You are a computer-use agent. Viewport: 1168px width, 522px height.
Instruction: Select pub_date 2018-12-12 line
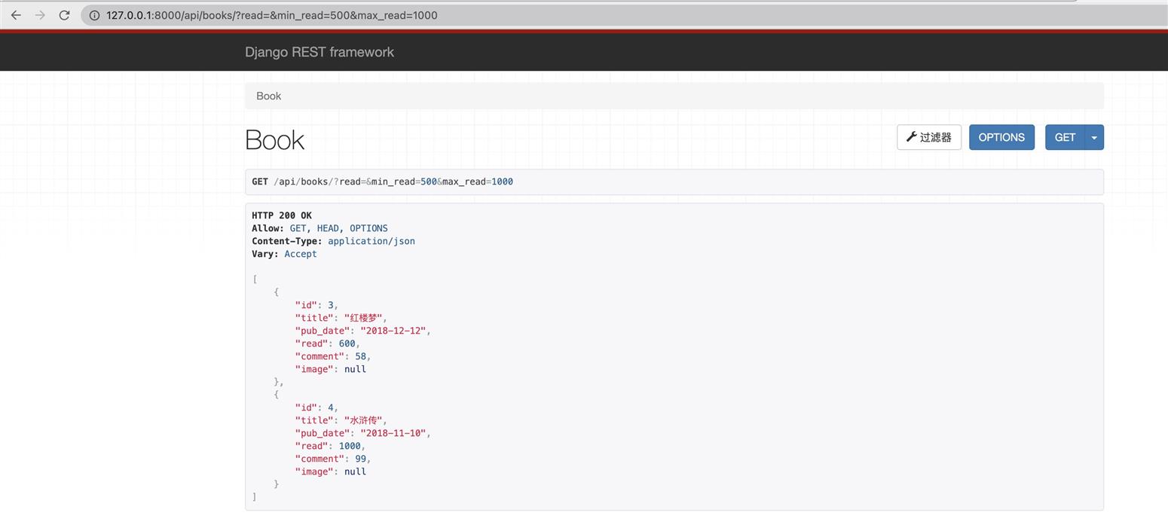click(362, 331)
